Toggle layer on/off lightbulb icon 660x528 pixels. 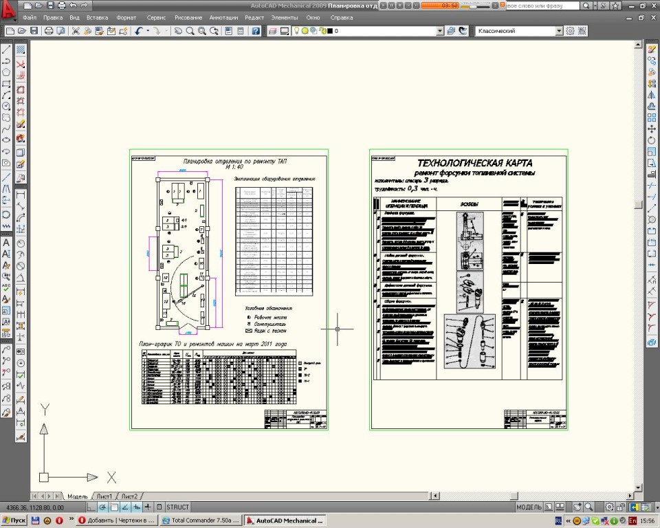296,31
